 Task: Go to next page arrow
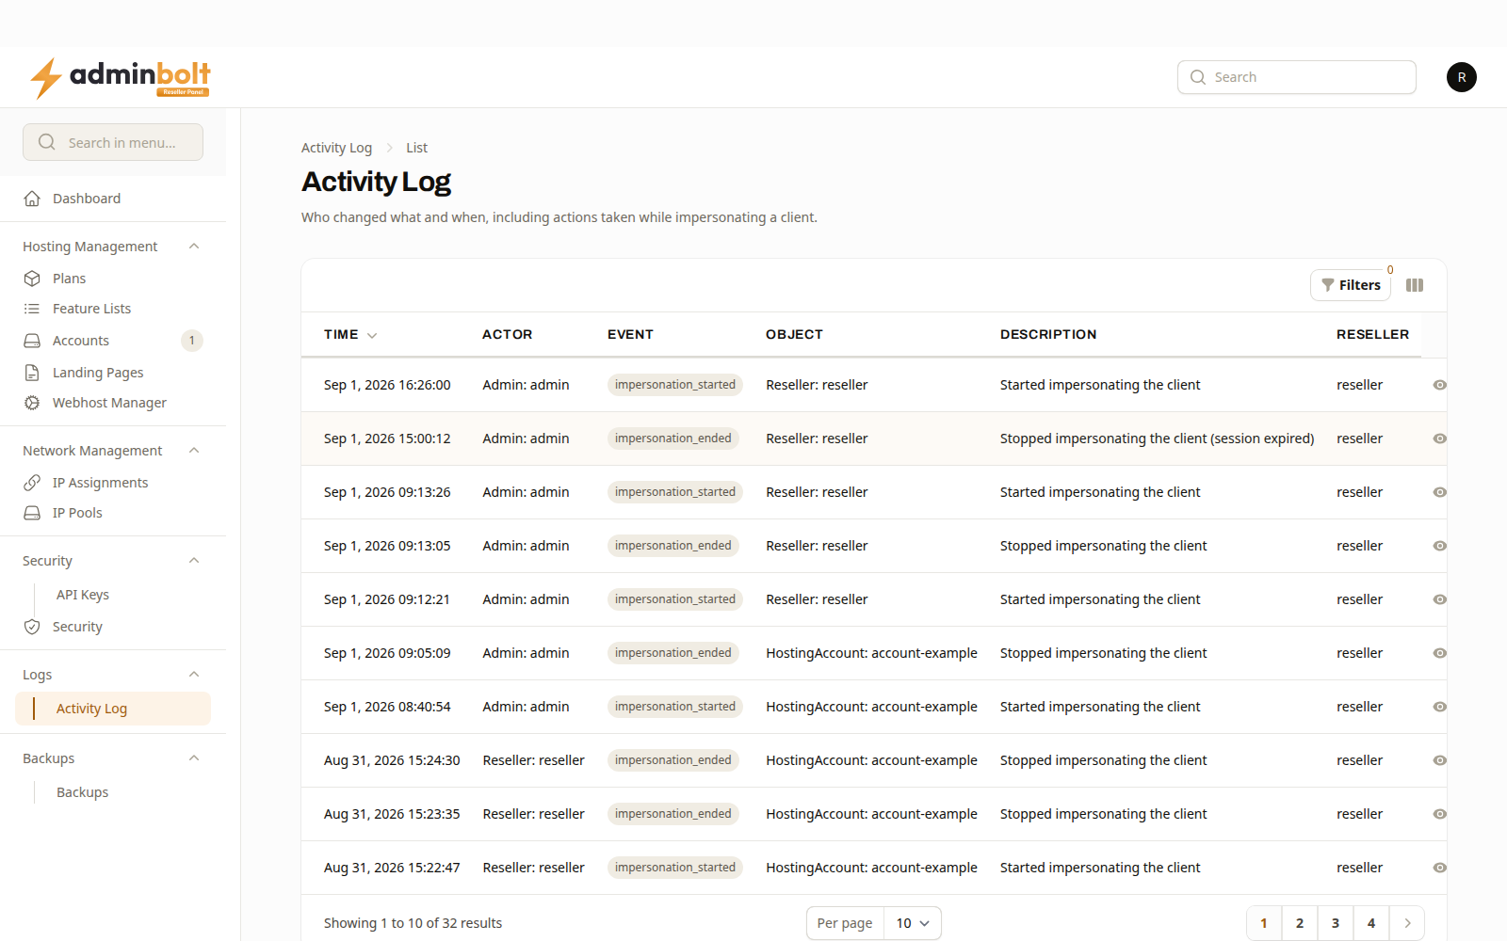[1407, 923]
